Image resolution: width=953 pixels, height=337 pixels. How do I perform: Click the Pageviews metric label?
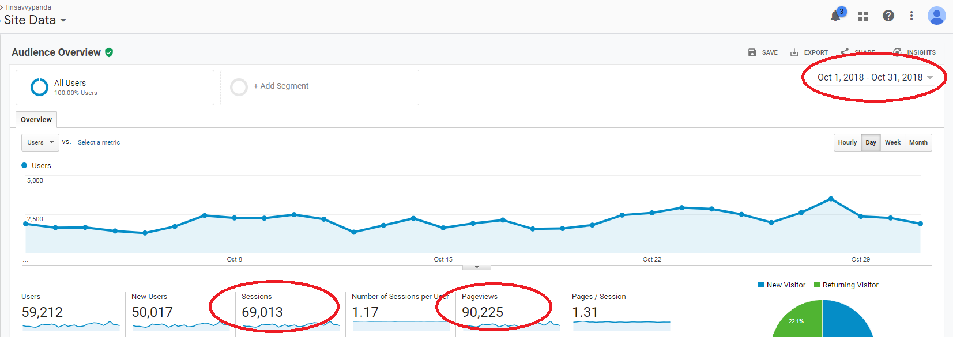click(480, 297)
